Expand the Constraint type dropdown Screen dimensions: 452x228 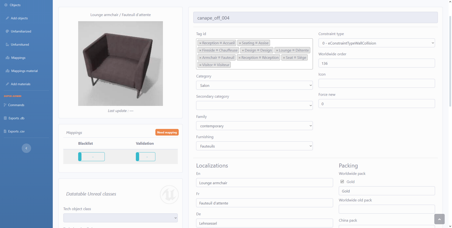376,43
